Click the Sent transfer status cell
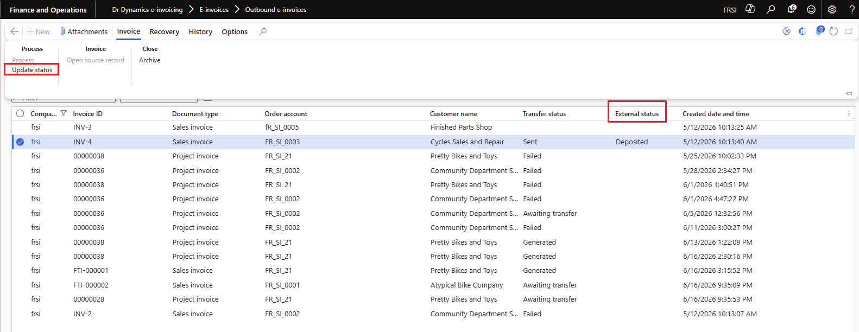The image size is (859, 332). [530, 142]
